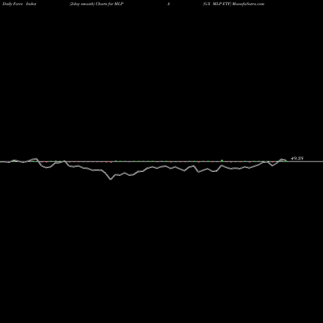323x323 pixels.
Task: Click the '(GX MLP ETF) MunafaSutra.com' text
Action: (x=233, y=4)
